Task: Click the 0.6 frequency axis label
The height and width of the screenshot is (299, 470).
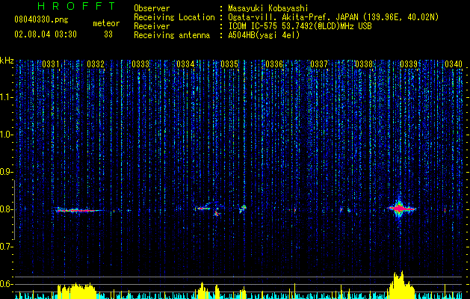Action: pos(7,284)
